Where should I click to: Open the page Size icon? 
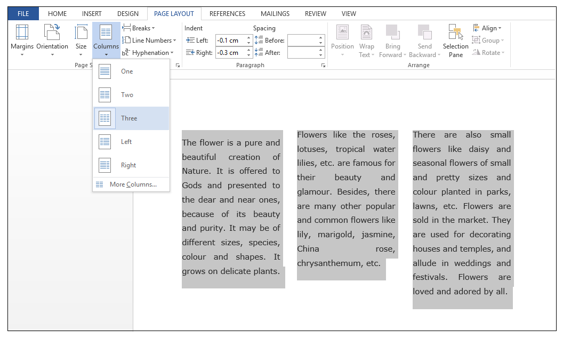click(81, 33)
